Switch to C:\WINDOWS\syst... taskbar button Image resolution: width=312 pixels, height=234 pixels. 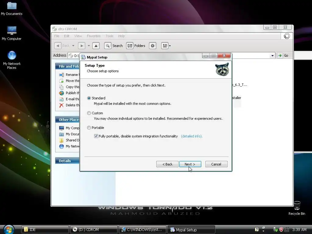143,230
